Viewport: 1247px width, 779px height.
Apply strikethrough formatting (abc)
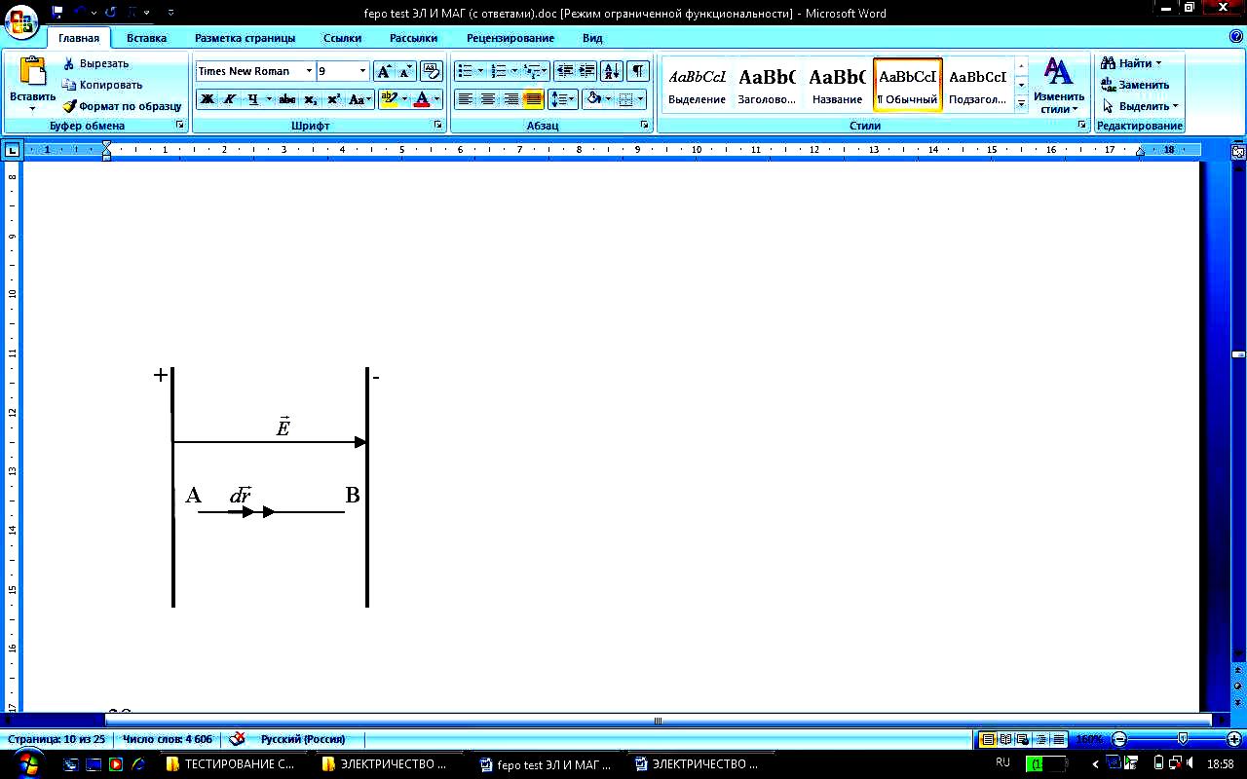pyautogui.click(x=286, y=99)
